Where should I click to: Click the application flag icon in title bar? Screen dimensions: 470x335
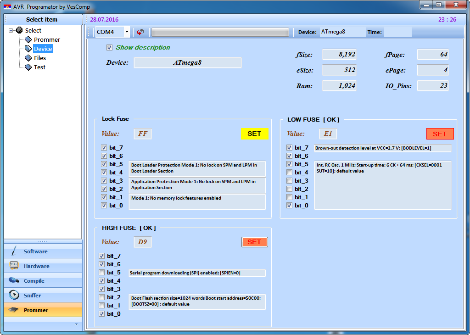[x=7, y=6]
